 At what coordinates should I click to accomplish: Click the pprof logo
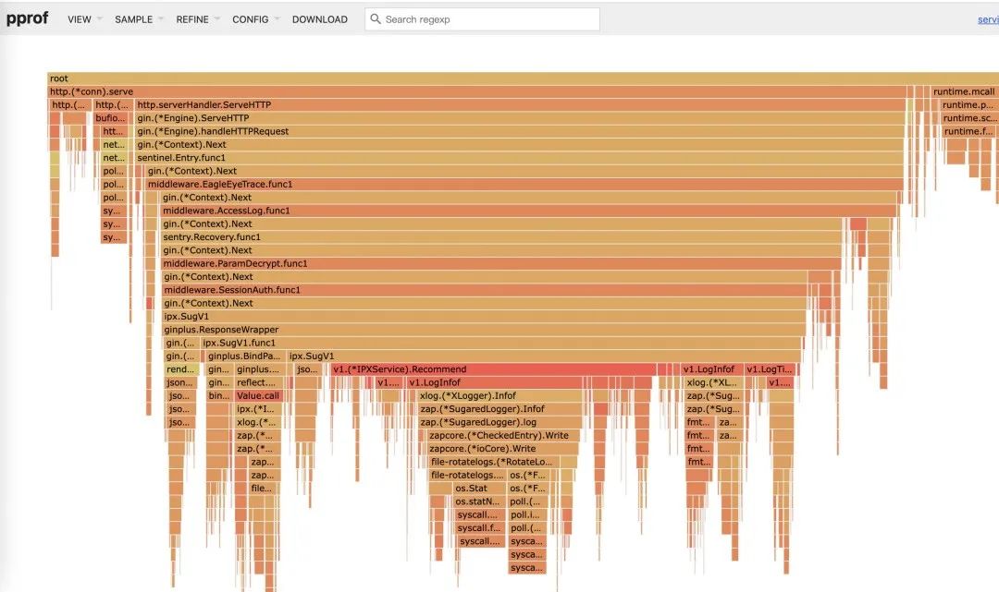(x=28, y=18)
